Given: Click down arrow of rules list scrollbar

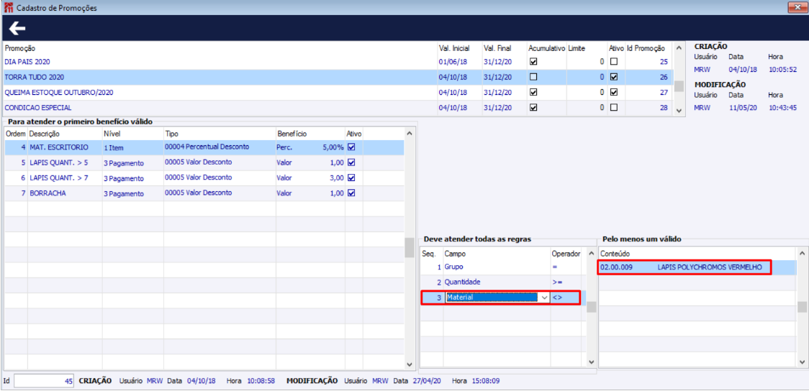Looking at the screenshot, I should click(591, 362).
